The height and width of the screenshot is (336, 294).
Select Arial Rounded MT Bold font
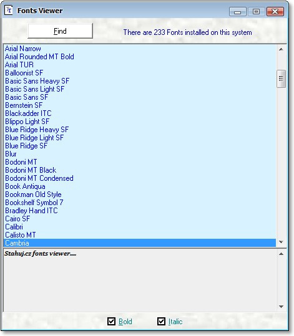[140, 57]
